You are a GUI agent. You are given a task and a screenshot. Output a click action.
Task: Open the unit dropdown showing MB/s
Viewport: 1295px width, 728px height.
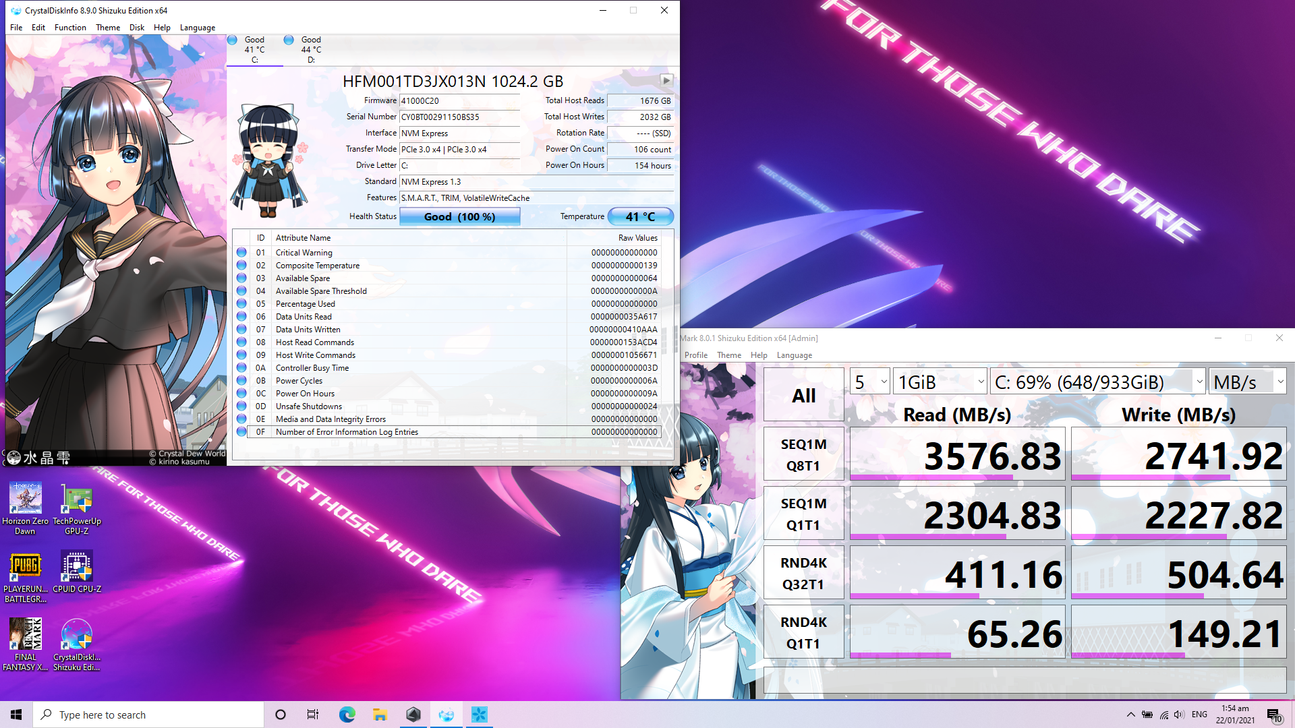pos(1248,382)
